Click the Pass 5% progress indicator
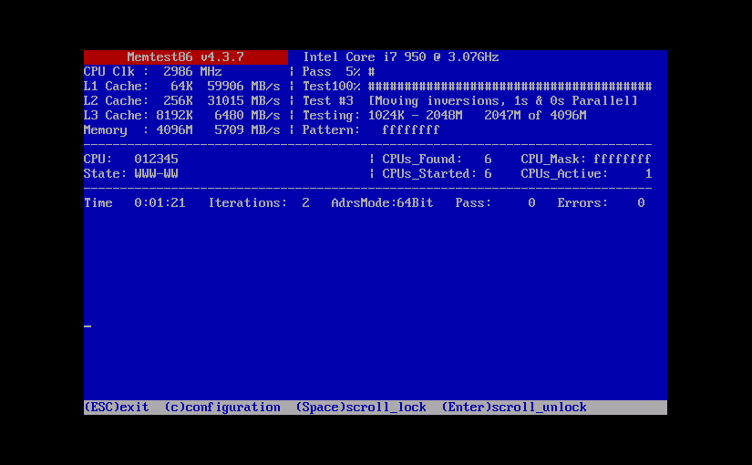 click(338, 71)
